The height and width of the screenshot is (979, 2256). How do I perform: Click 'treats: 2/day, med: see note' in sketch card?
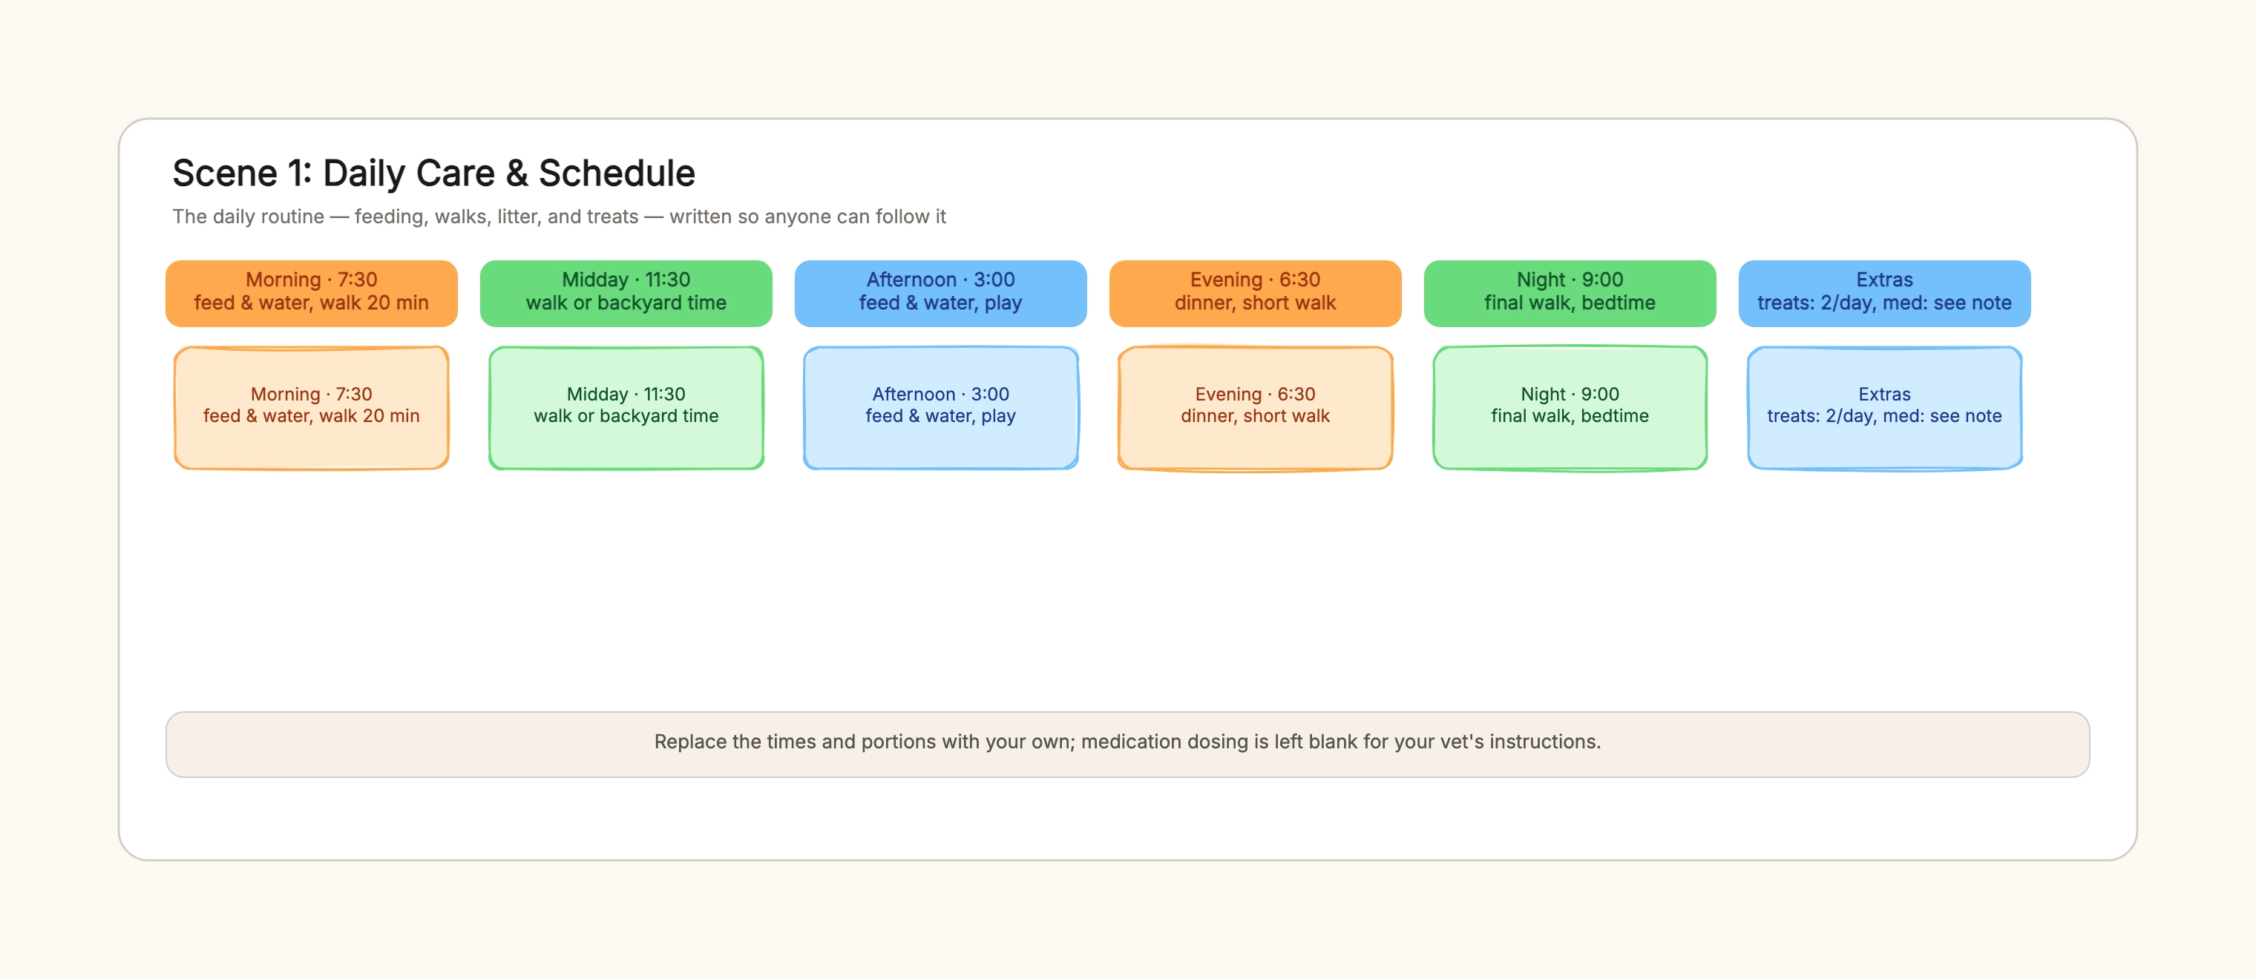pyautogui.click(x=1883, y=415)
